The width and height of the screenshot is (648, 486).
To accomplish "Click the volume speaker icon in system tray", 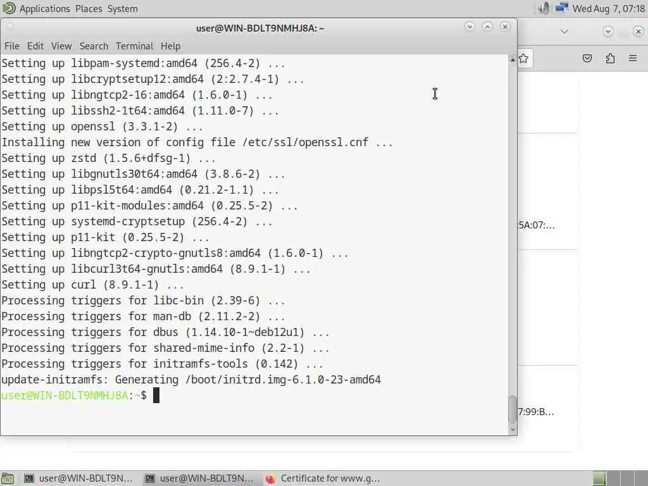I will (544, 8).
